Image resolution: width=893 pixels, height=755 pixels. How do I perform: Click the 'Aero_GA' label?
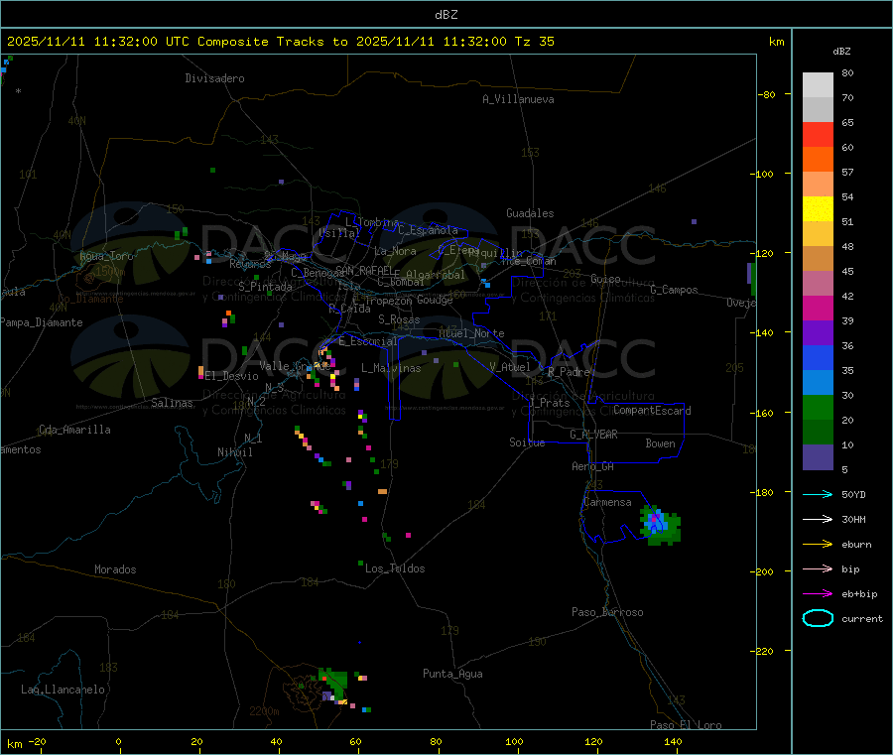(x=593, y=466)
